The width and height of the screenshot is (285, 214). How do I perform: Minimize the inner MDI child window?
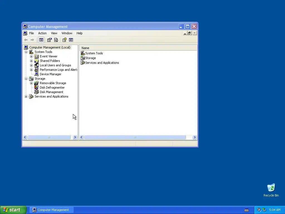coord(185,33)
